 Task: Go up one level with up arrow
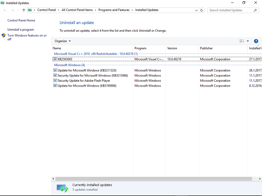(24, 10)
